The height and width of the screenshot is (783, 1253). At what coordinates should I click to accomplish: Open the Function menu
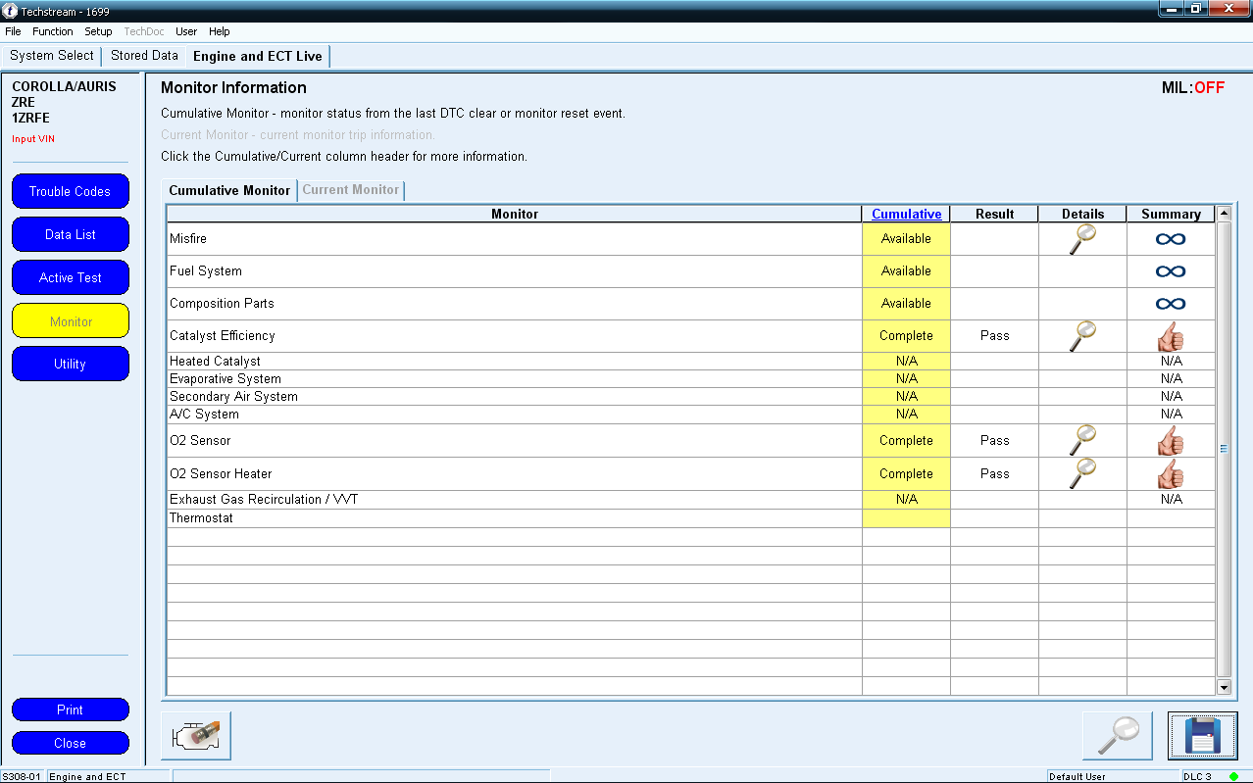tap(53, 31)
